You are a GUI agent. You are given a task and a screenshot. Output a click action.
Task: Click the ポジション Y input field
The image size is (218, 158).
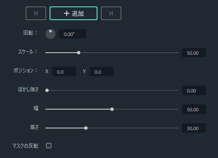tap(102, 72)
